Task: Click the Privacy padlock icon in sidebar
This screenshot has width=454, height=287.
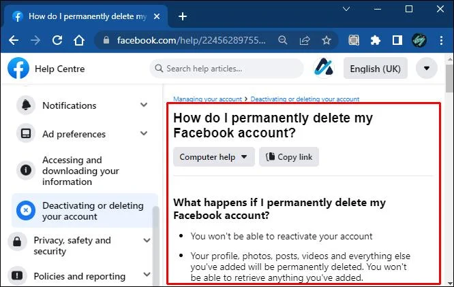Action: click(17, 241)
